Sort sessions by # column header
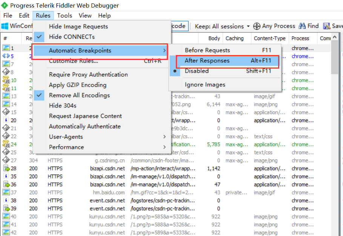Image resolution: width=343 pixels, height=236 pixels. click(x=11, y=38)
